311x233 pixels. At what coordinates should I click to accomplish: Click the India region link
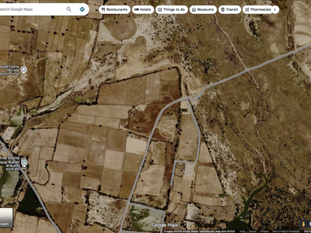click(x=242, y=231)
